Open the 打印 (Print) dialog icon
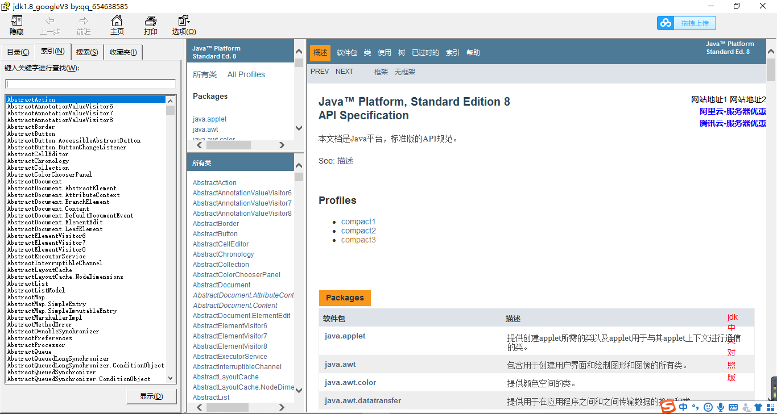Viewport: 777px width, 414px height. (150, 25)
